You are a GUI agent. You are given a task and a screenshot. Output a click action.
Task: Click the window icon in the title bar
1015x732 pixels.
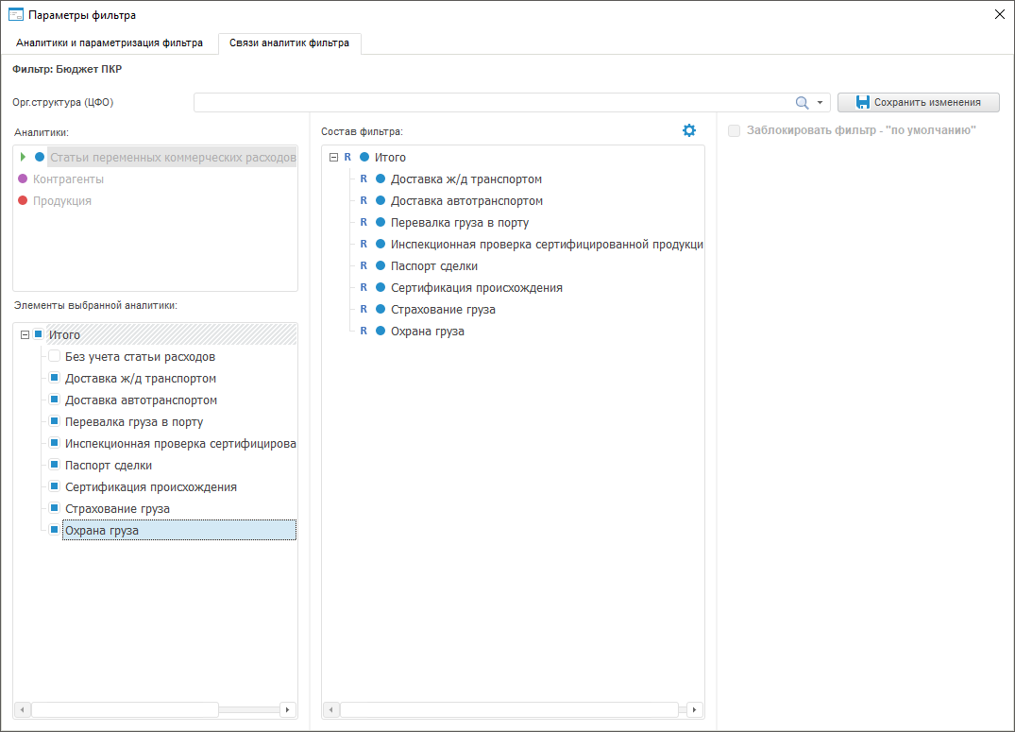click(x=15, y=14)
